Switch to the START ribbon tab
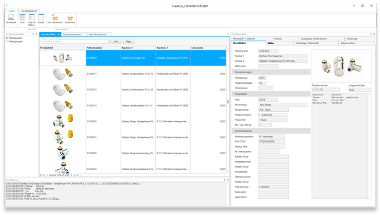 coord(11,11)
